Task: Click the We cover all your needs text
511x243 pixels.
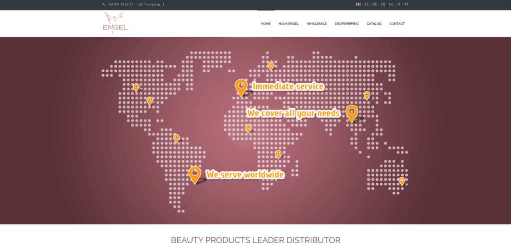Action: pyautogui.click(x=294, y=113)
